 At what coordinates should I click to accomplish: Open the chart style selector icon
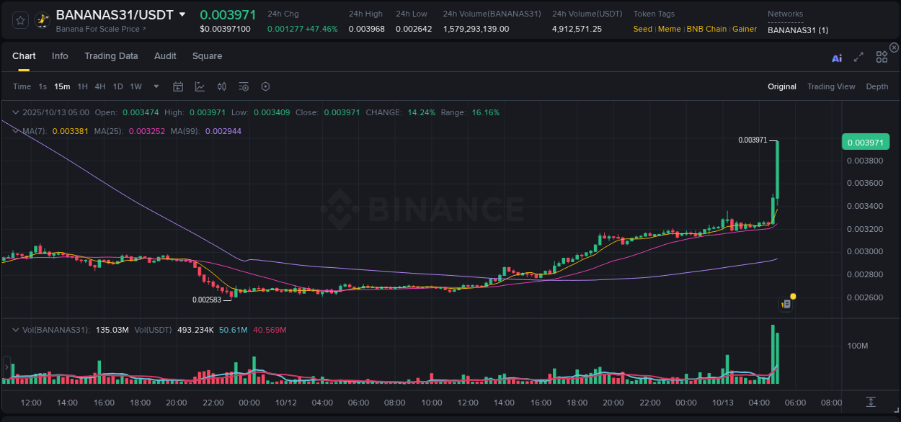200,86
